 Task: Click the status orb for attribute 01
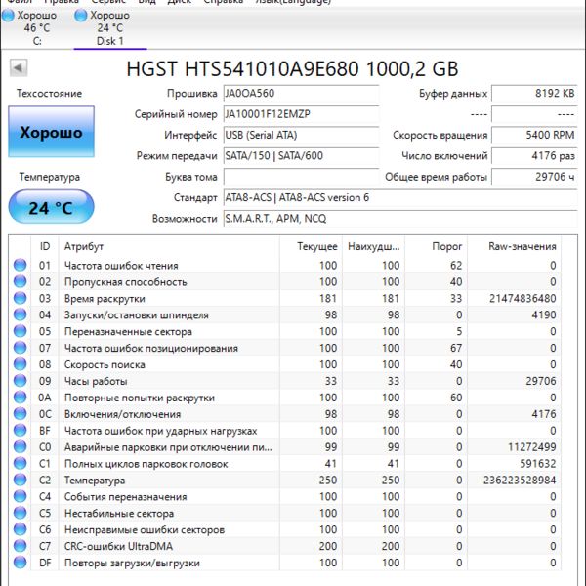(x=21, y=265)
